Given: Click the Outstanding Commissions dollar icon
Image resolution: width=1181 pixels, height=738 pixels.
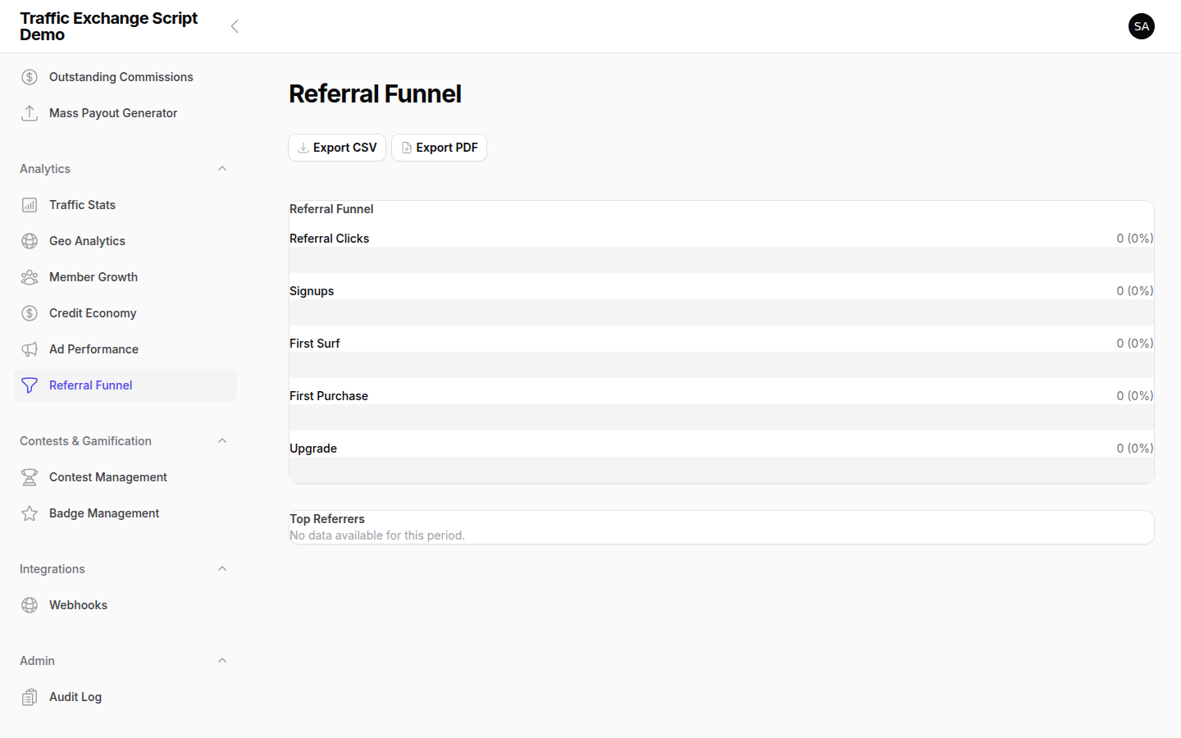Looking at the screenshot, I should 30,76.
